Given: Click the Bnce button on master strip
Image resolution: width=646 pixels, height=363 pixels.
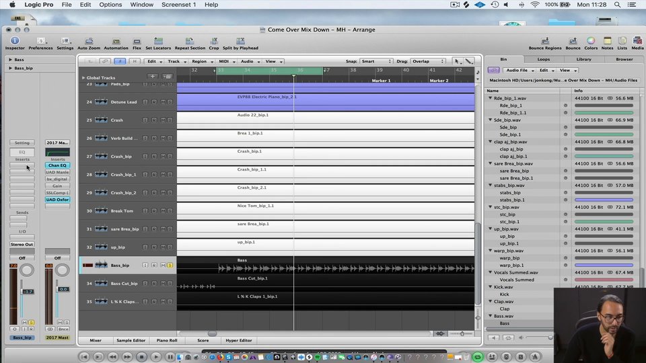Looking at the screenshot, I should (63, 329).
